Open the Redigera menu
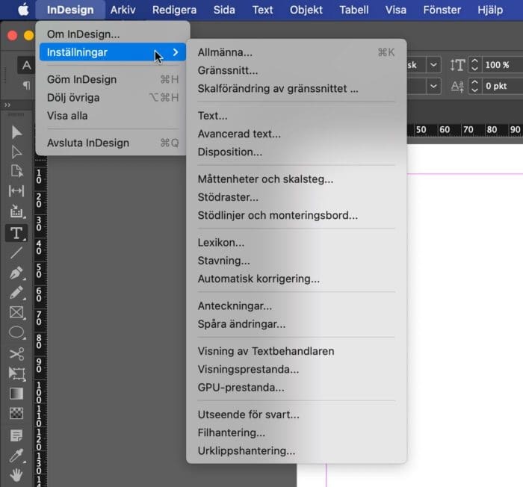 pos(174,10)
